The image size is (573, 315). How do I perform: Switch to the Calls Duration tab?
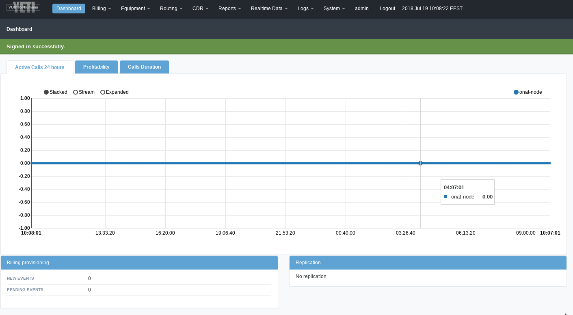[x=144, y=67]
